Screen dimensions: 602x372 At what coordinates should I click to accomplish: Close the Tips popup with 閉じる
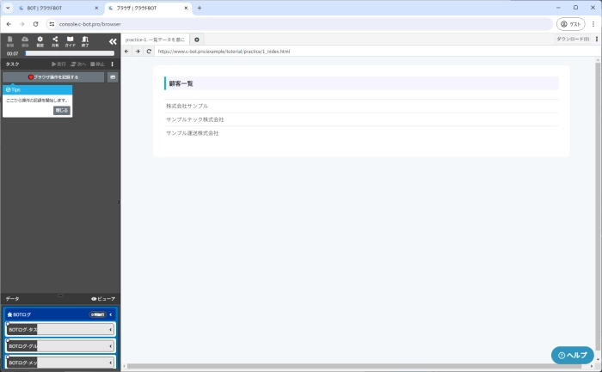tap(62, 110)
